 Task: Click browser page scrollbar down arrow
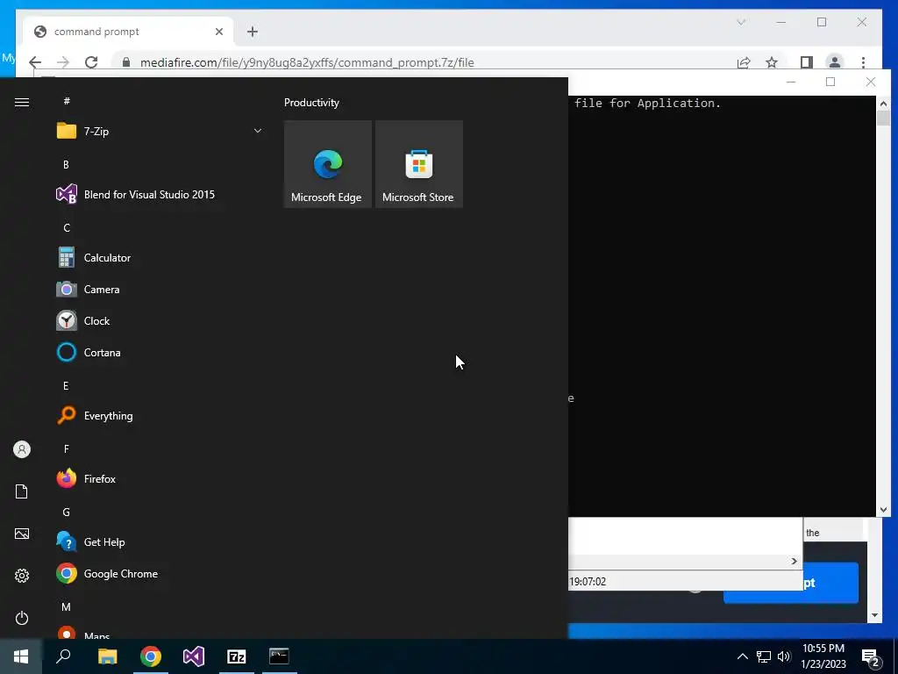[x=874, y=615]
